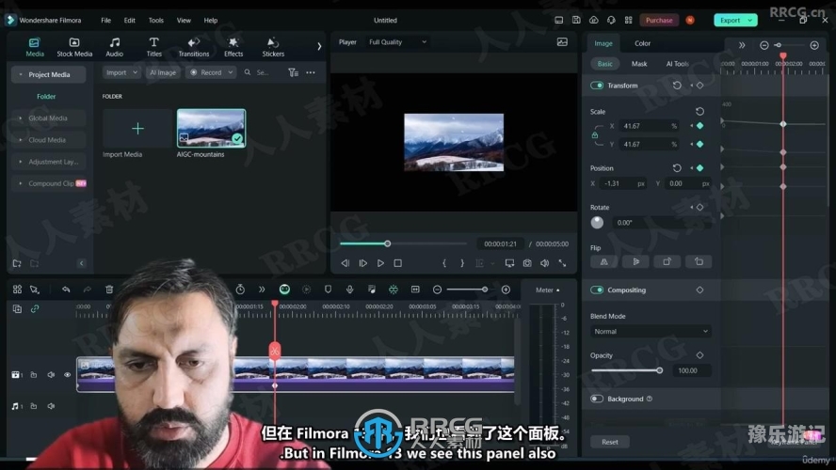This screenshot has height=470, width=836.
Task: Click the timeline speed clock icon
Action: click(x=240, y=289)
